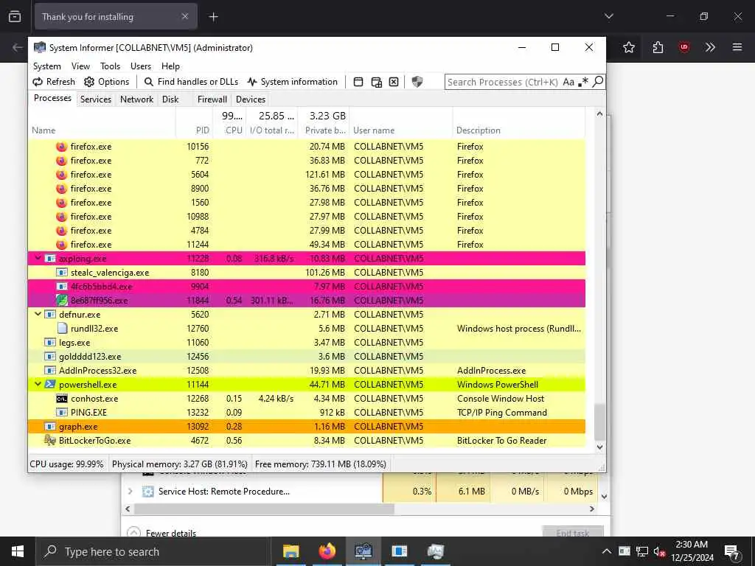Click CPU usage in status bar
The width and height of the screenshot is (755, 566).
(x=67, y=464)
